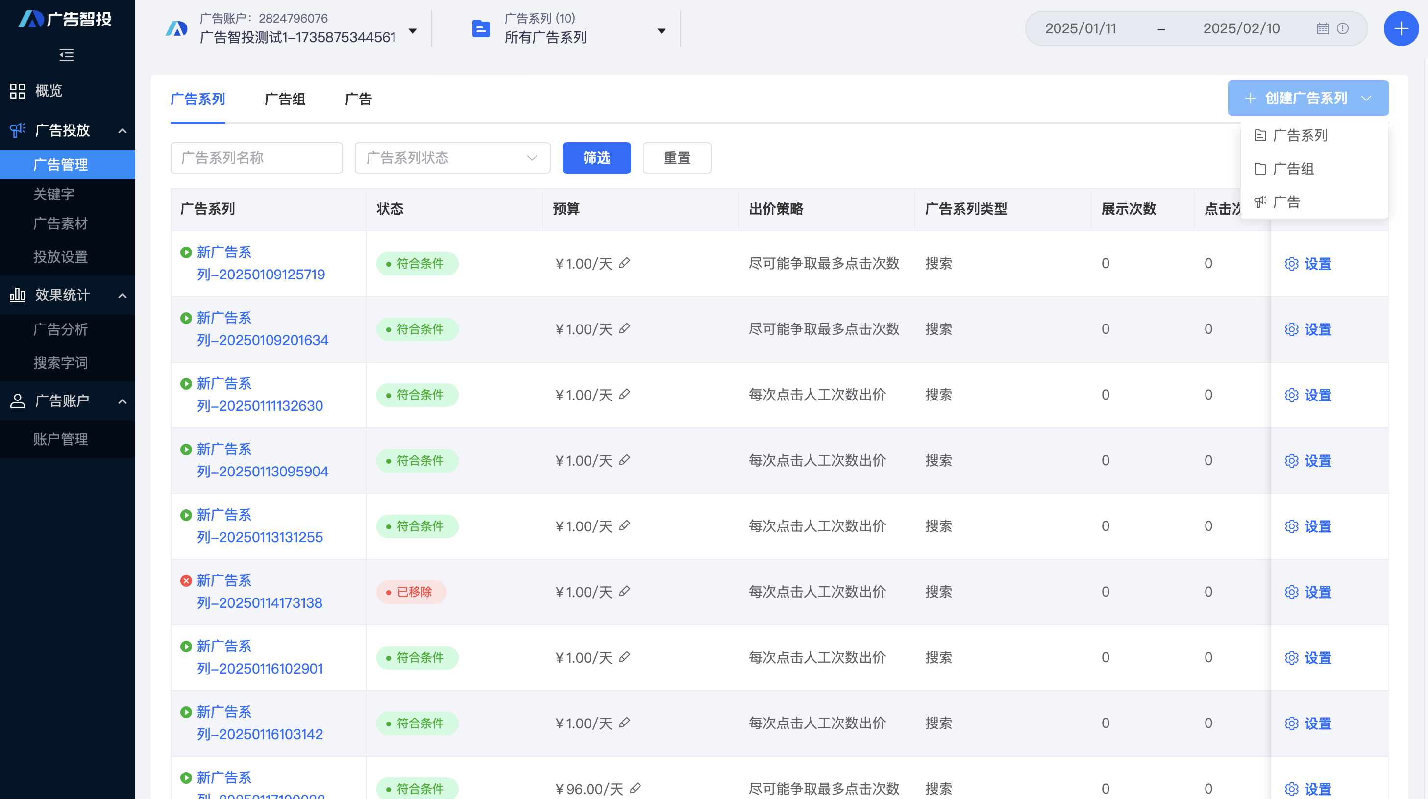1428x799 pixels.
Task: Collapse the left sidebar
Action: (67, 55)
